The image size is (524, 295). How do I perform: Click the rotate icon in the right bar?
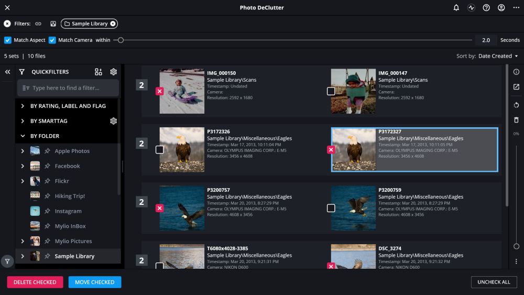(x=516, y=105)
